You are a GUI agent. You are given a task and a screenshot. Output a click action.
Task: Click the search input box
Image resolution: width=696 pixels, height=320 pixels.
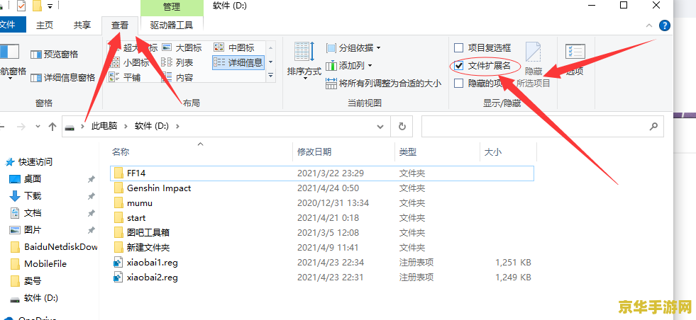542,126
